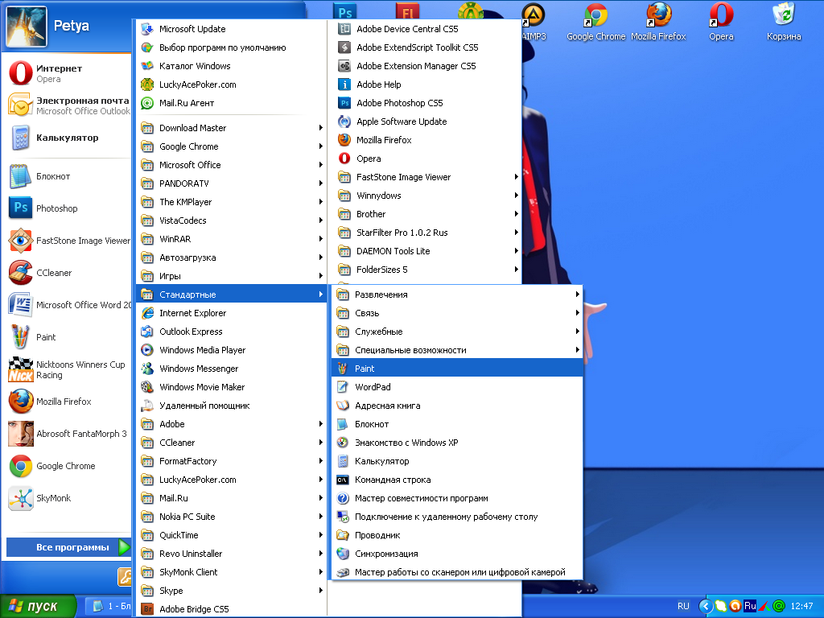Click the RU language indicator in taskbar
824x618 pixels.
[x=683, y=606]
